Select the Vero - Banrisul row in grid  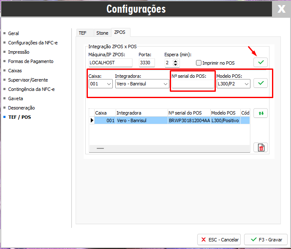141,120
